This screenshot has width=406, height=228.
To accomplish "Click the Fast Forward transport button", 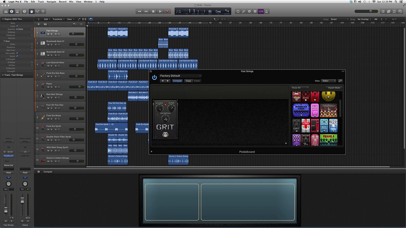I will tap(146, 11).
